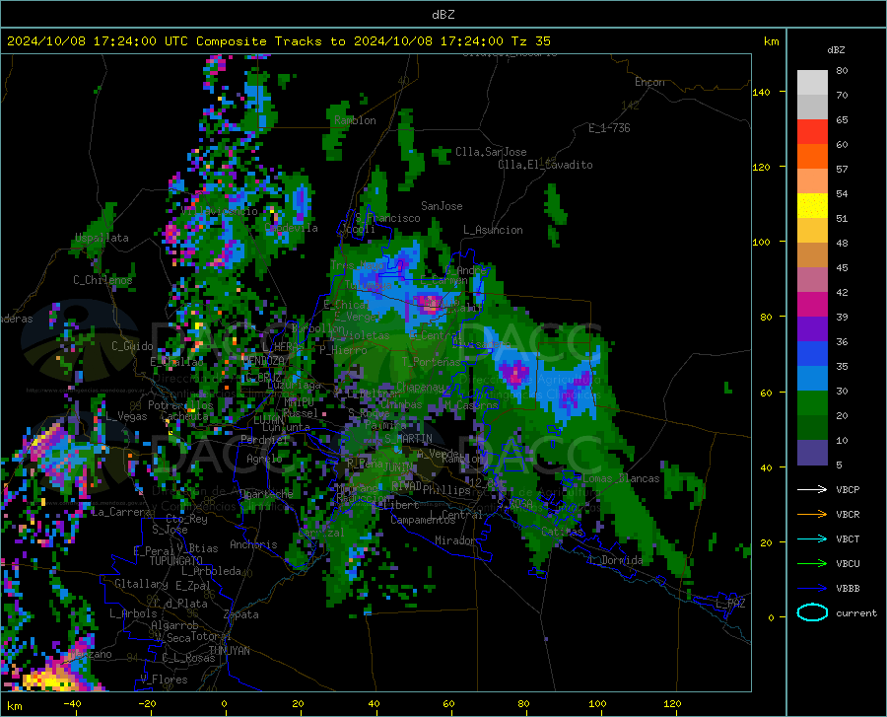Pick the light gray 80 dBZ swatch
The height and width of the screenshot is (717, 887).
812,83
